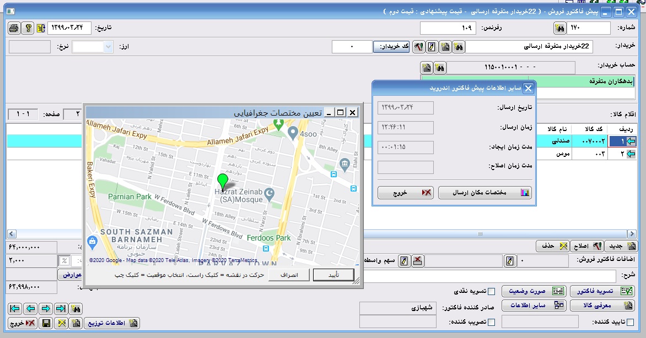Check the تصویب کننده checkbox
This screenshot has width=646, height=338.
(x=492, y=322)
